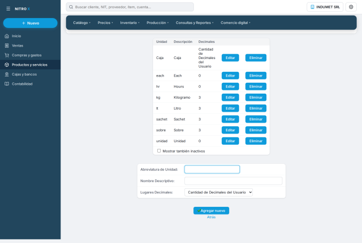Open Cajas y bancos in sidebar
Viewport: 362px width, 243px height.
[30, 74]
